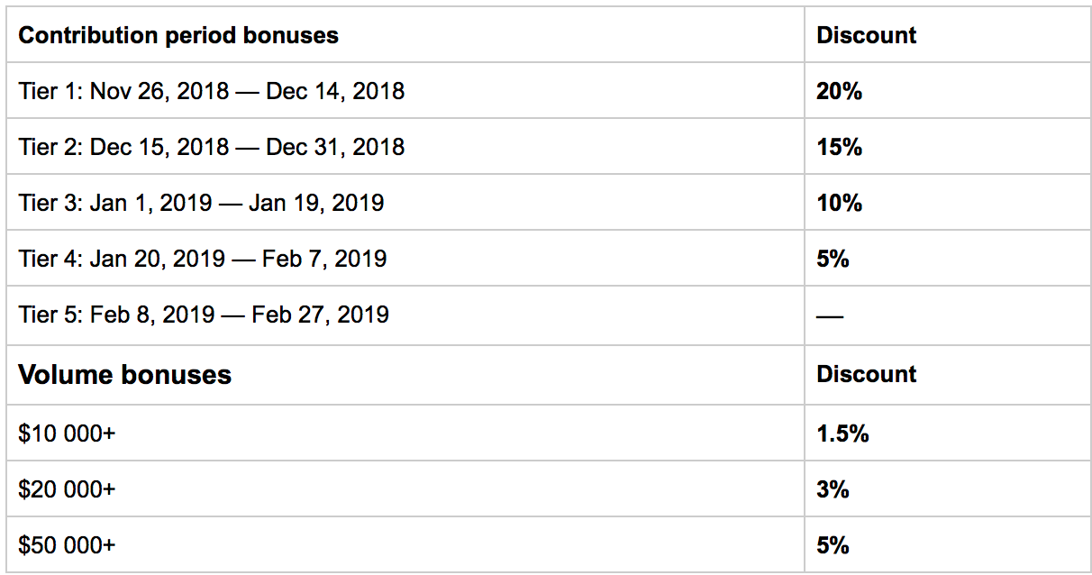This screenshot has width=1092, height=575.
Task: Select the $50 000+ volume row
Action: click(x=67, y=545)
